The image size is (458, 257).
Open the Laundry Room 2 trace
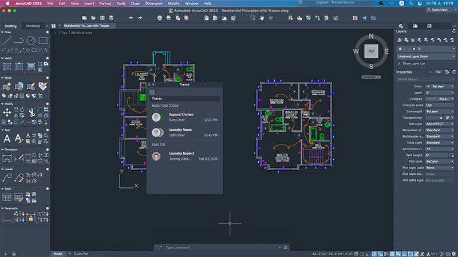tap(184, 156)
